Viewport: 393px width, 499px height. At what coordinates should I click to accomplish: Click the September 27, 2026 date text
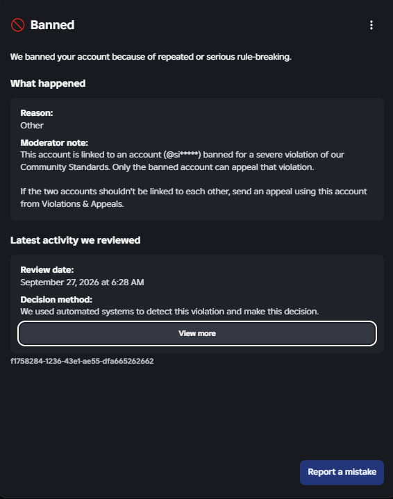(82, 282)
